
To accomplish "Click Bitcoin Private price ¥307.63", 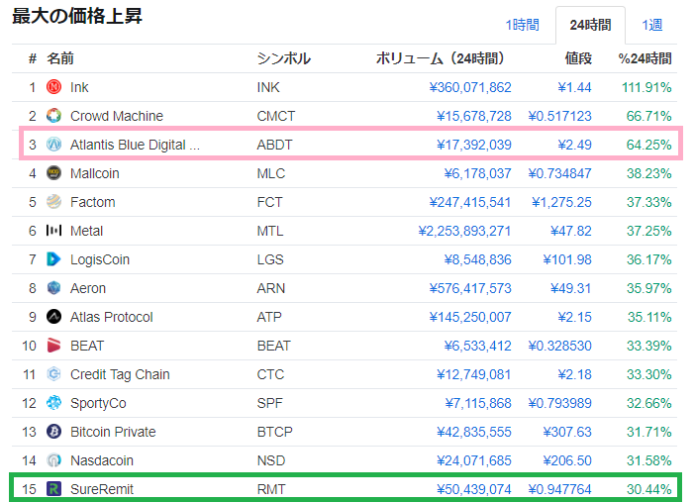I will pos(567,432).
